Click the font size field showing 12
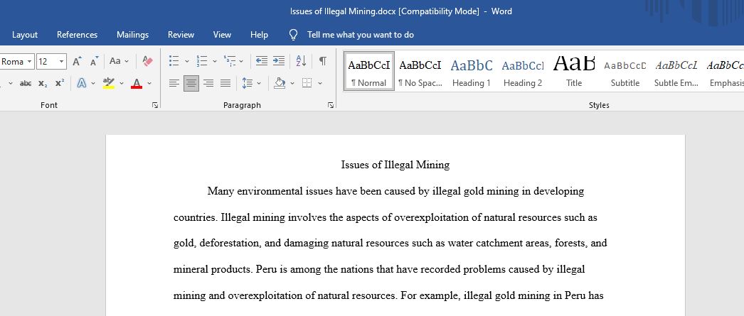Screen dimensions: 744x316 tap(47, 62)
